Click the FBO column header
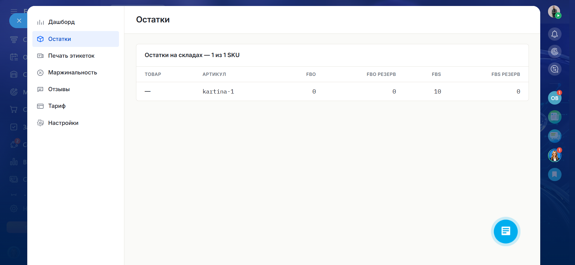The height and width of the screenshot is (265, 575). click(311, 74)
